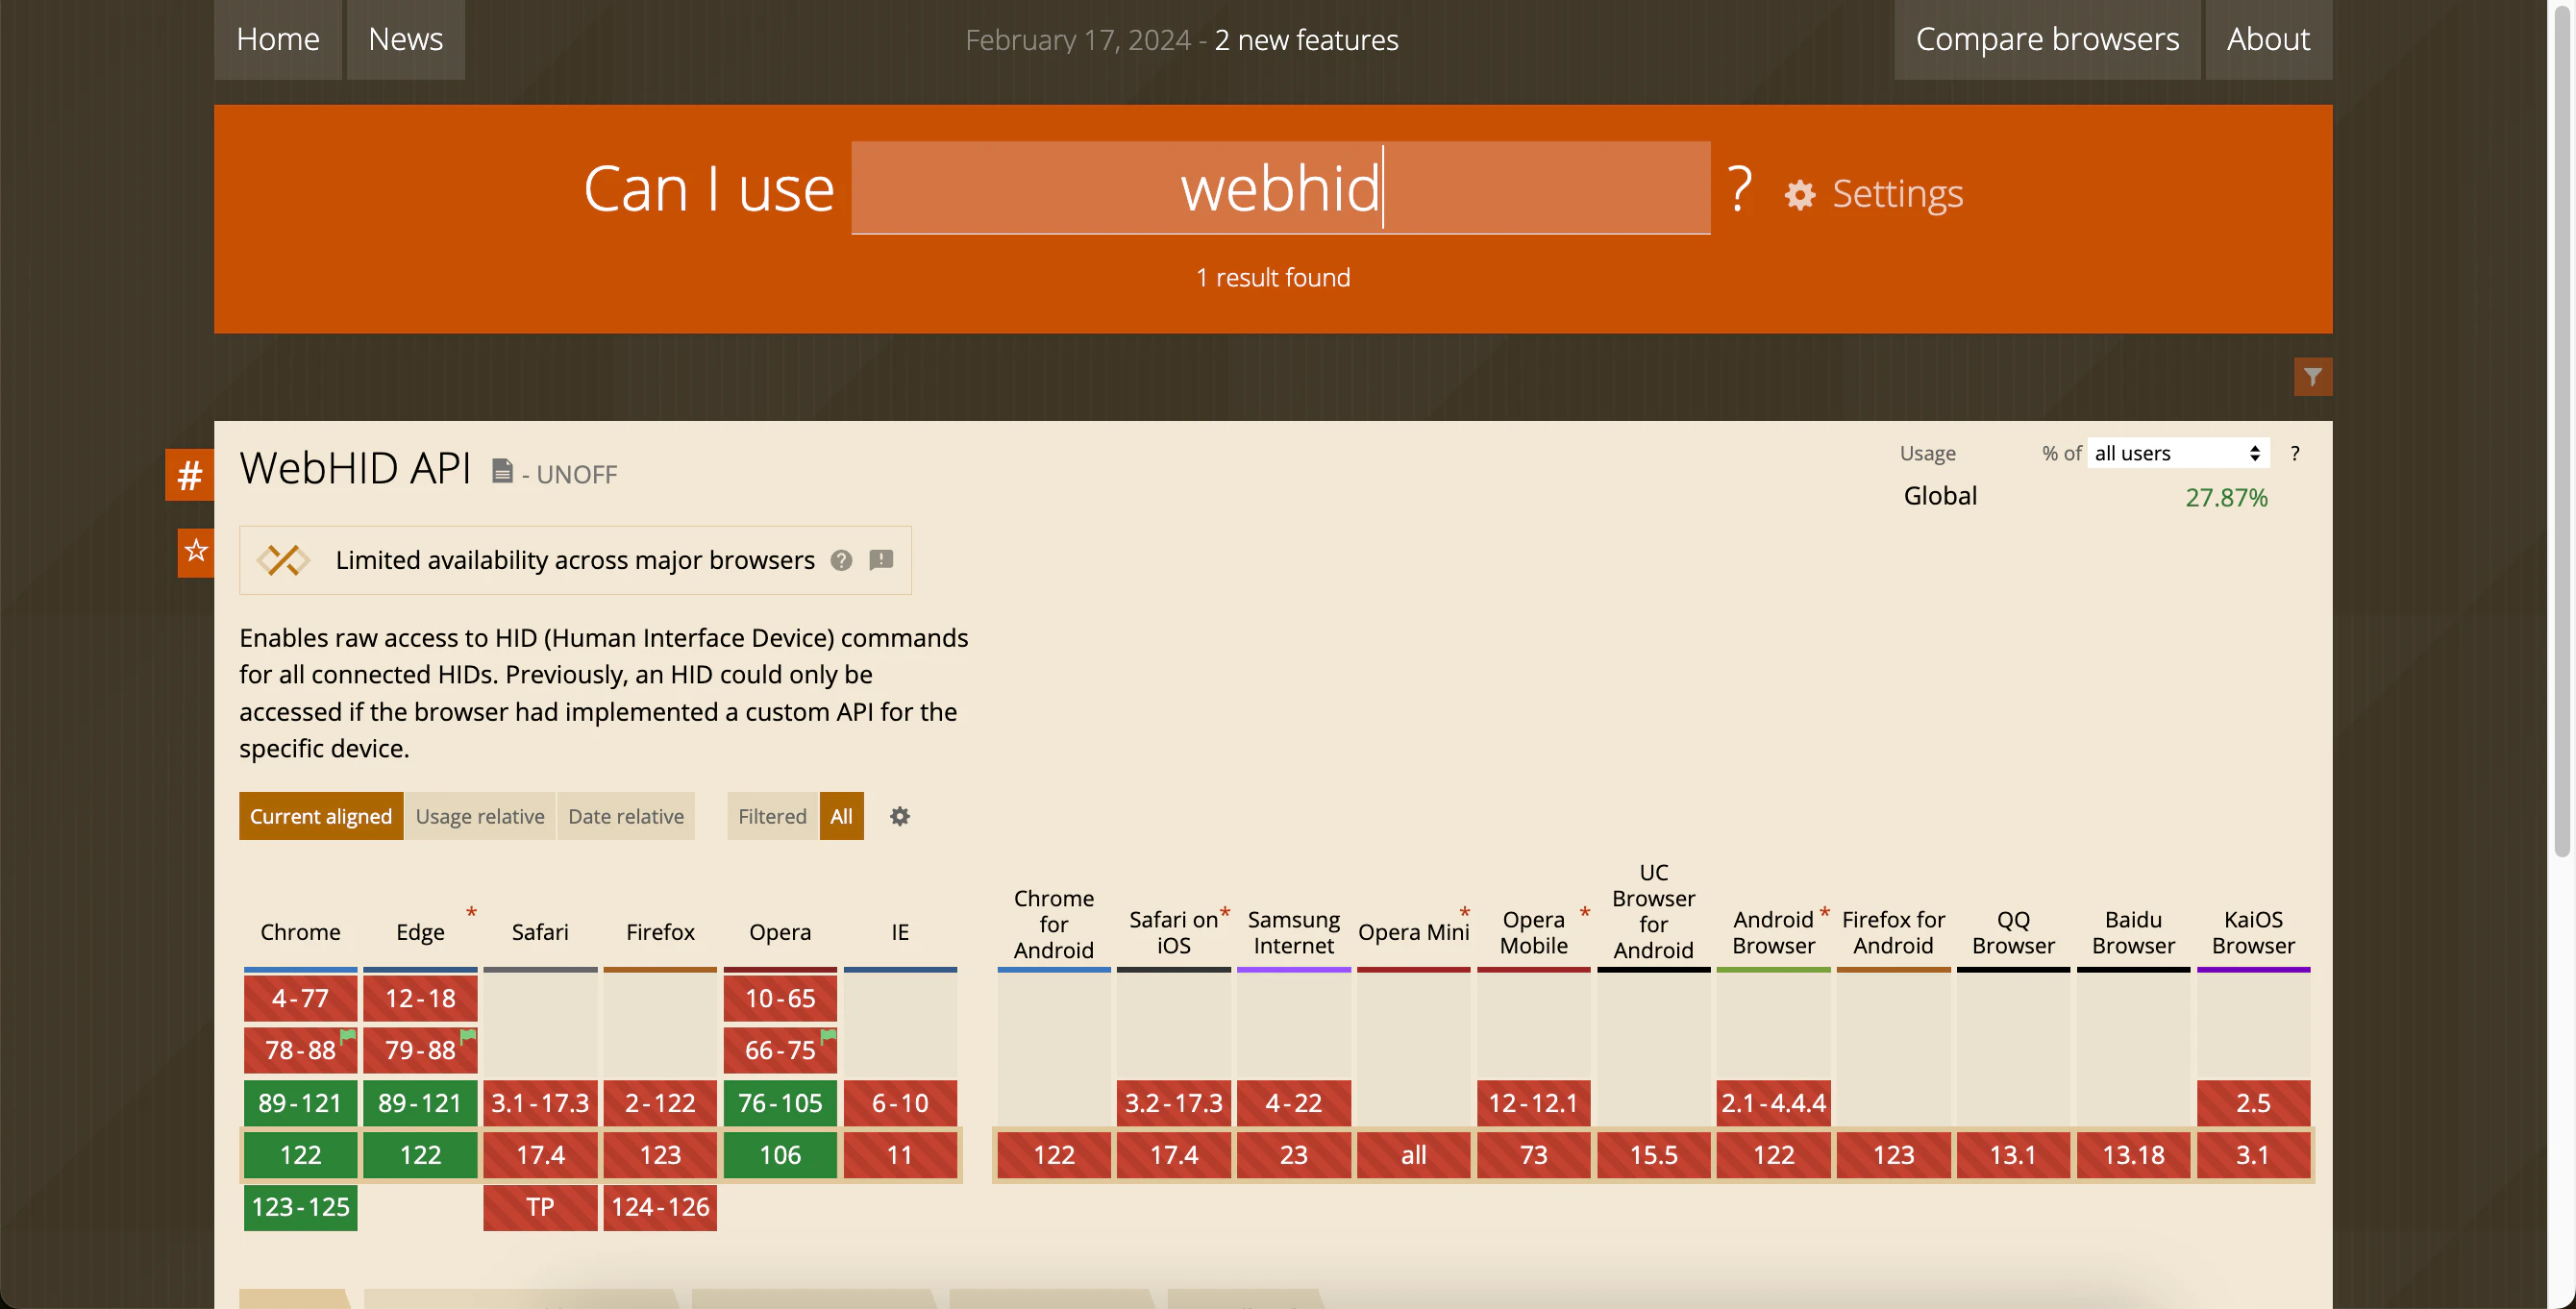Click the search help question mark
The image size is (2576, 1309).
click(x=1739, y=188)
